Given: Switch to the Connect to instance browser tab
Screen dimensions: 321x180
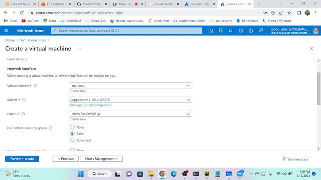Looking at the screenshot, I should [20, 4].
